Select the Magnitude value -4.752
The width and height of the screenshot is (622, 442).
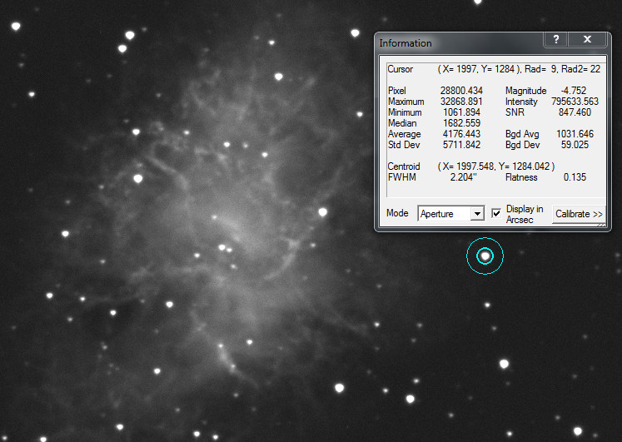573,91
